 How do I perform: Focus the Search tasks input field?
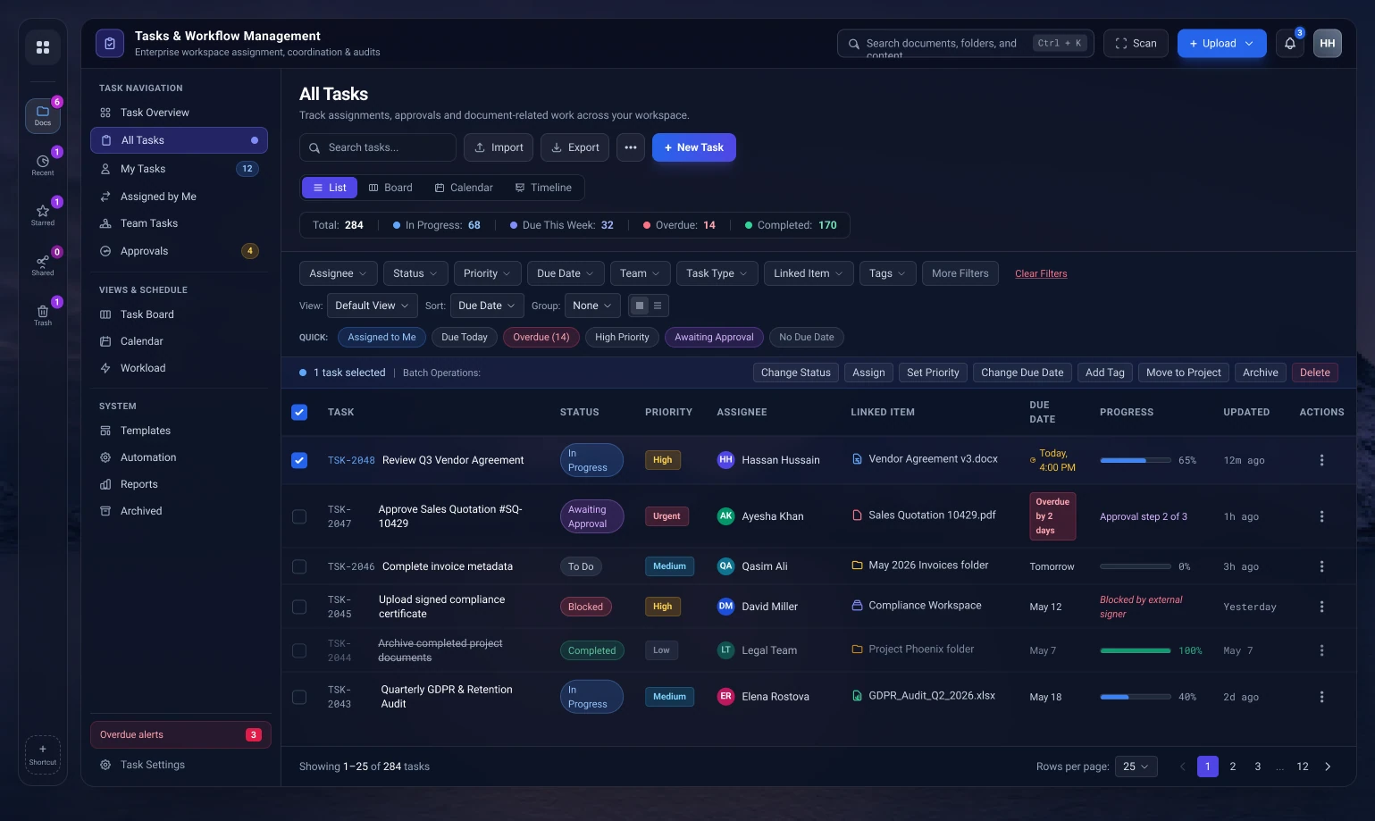(378, 147)
